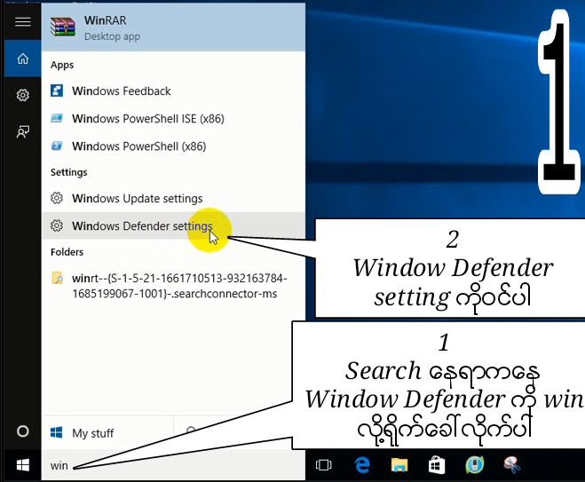The width and height of the screenshot is (585, 482).
Task: Select the Cortana circle icon in sidebar
Action: (x=23, y=431)
